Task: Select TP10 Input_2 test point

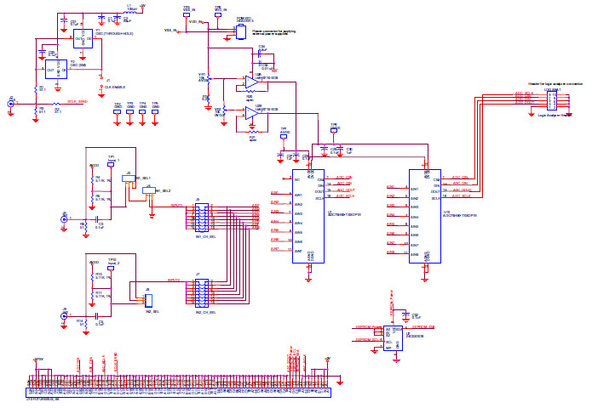Action: tap(111, 269)
